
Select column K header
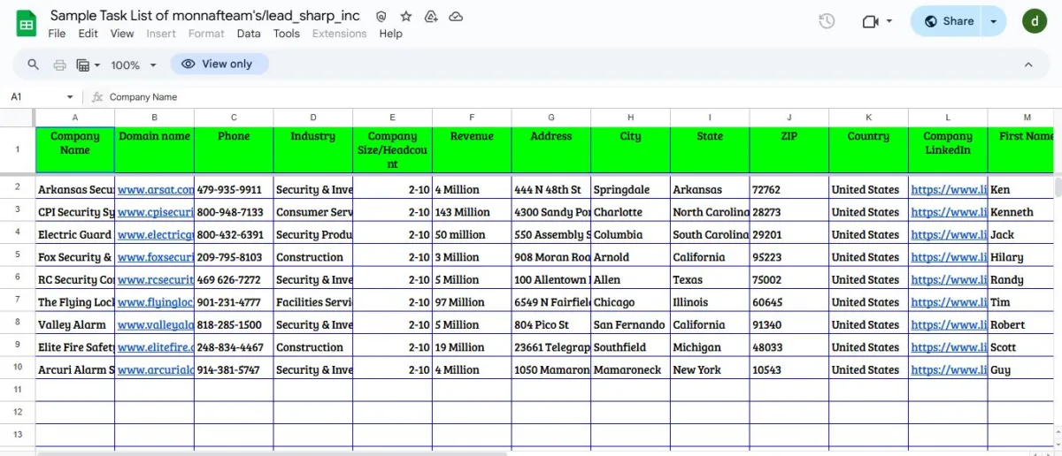(868, 118)
